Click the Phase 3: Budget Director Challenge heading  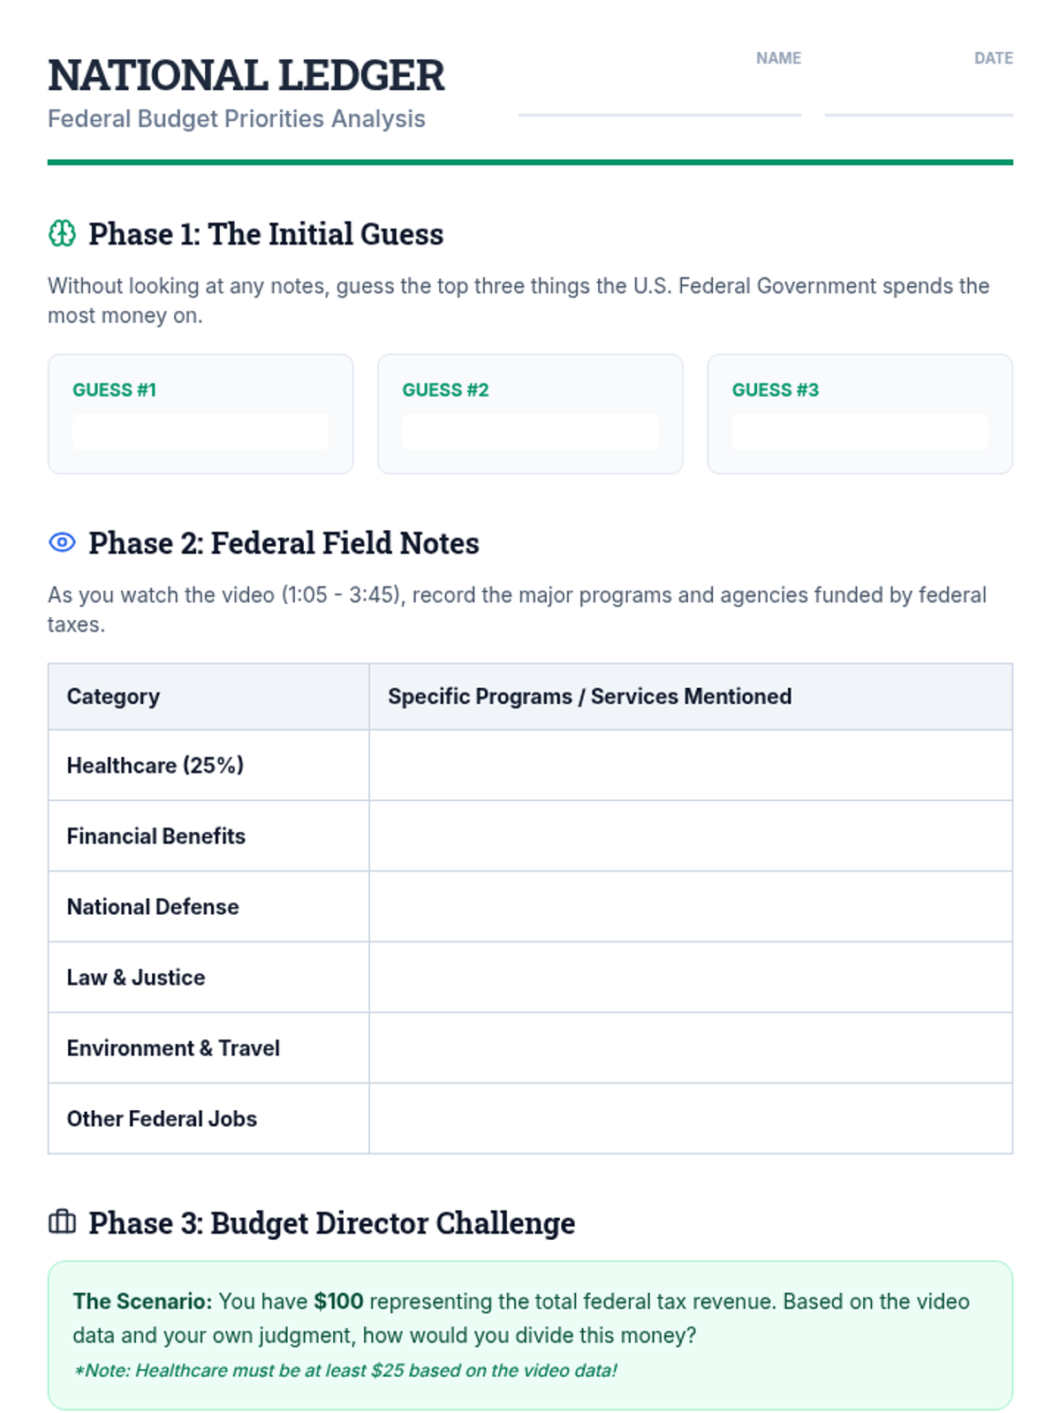(x=331, y=1223)
